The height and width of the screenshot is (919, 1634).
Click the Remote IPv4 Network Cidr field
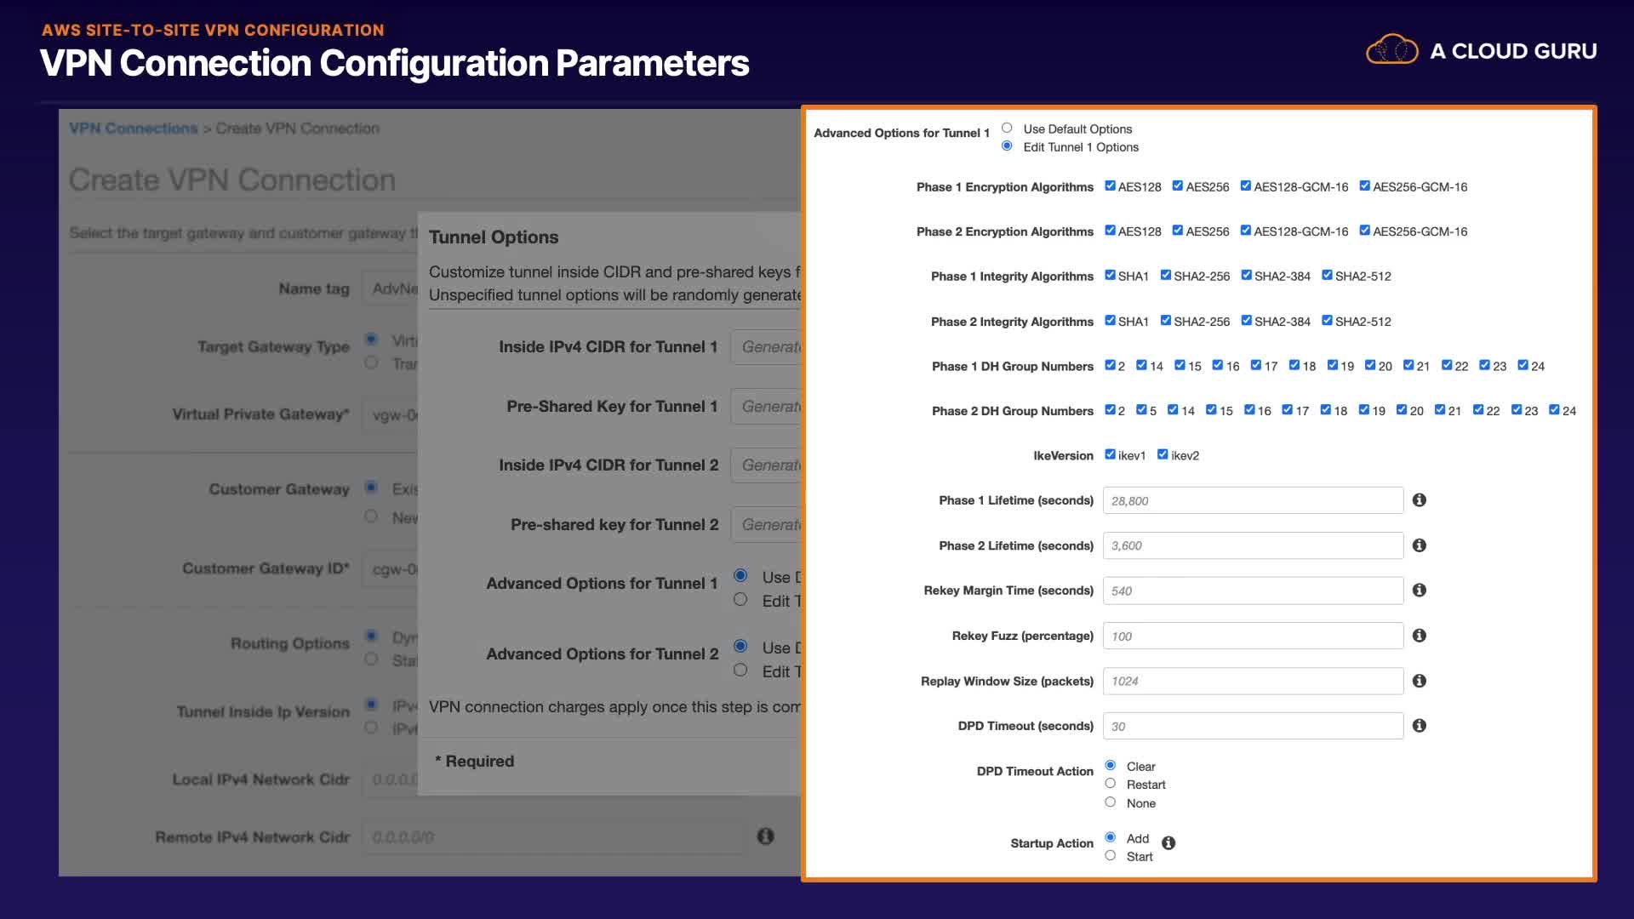pyautogui.click(x=553, y=837)
